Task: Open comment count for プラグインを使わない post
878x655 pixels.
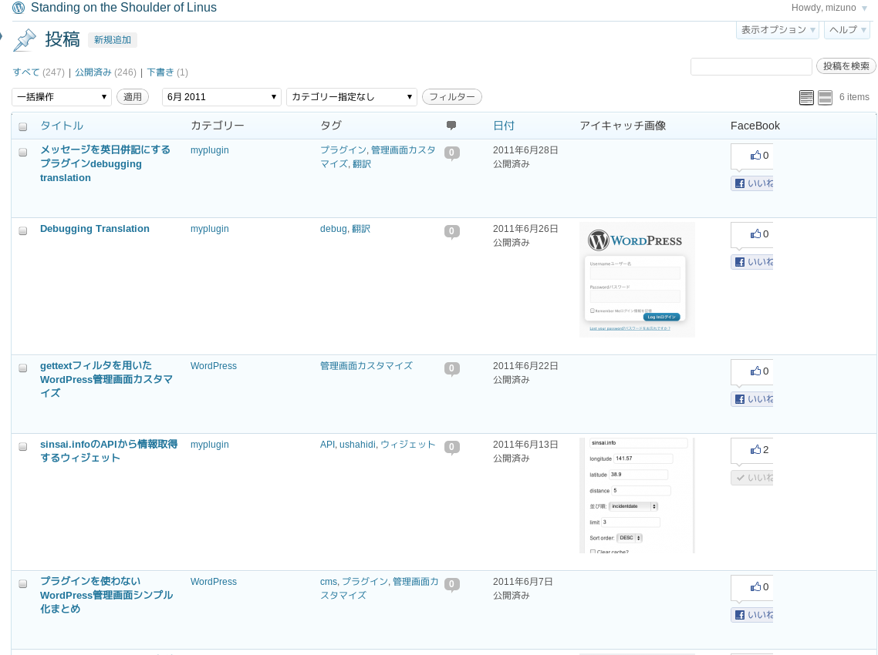Action: (x=452, y=585)
